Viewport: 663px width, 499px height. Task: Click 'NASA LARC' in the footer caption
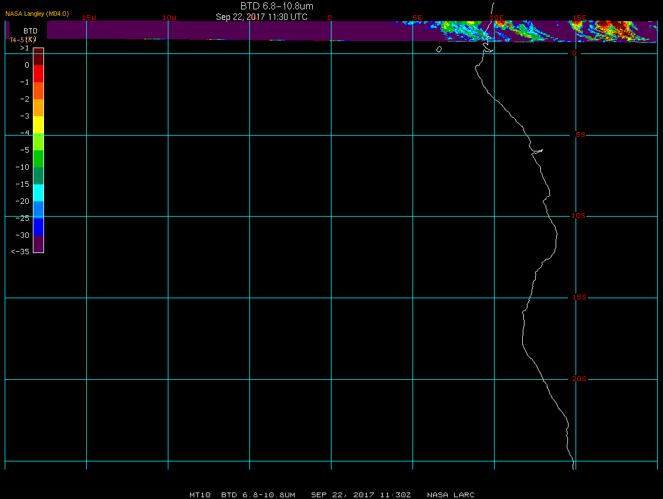click(x=451, y=495)
